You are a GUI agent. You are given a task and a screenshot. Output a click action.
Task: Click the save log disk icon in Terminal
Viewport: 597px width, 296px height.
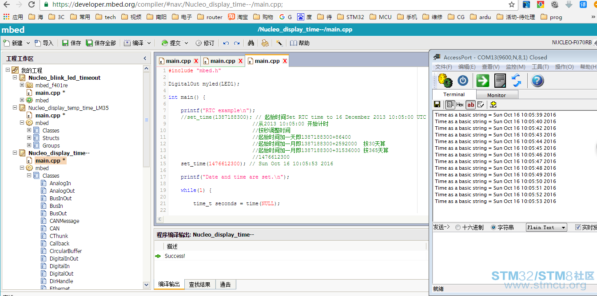point(438,105)
